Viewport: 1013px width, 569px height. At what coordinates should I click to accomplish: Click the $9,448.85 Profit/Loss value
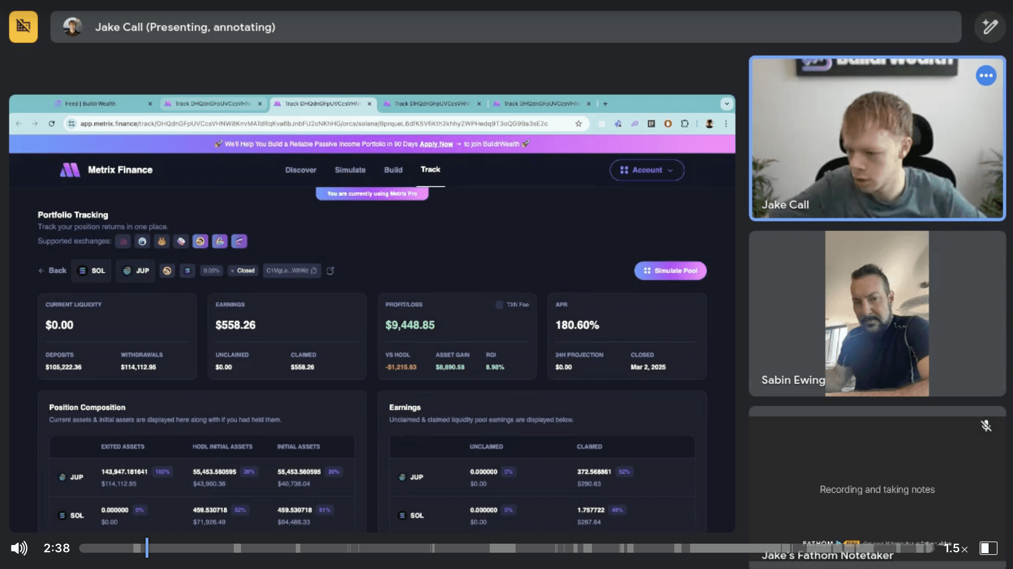(x=410, y=325)
